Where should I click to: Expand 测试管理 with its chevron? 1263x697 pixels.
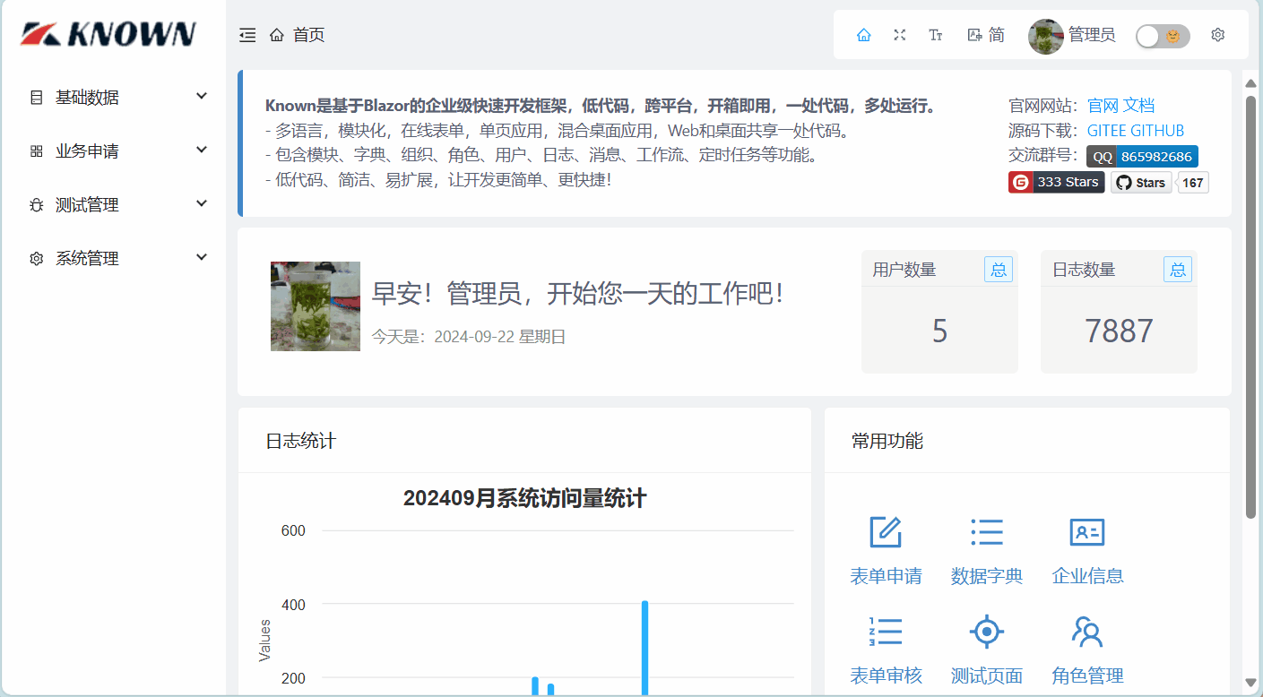click(202, 203)
